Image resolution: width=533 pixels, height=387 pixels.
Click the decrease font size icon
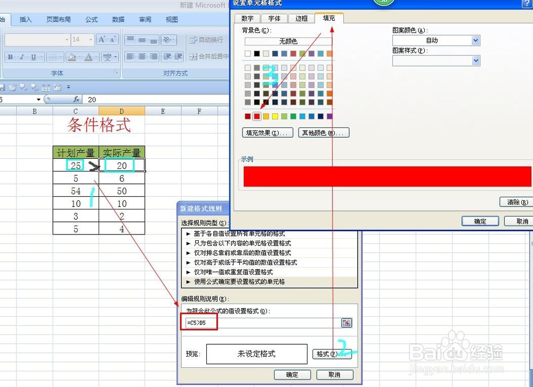point(113,39)
